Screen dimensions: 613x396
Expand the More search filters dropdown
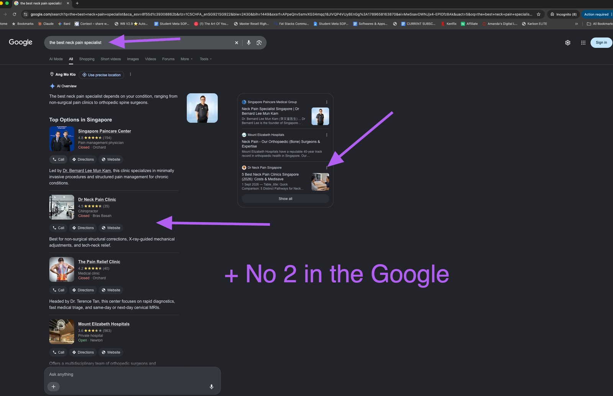[x=187, y=59]
